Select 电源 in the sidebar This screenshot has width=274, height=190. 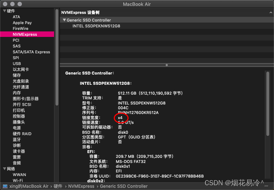(17, 128)
